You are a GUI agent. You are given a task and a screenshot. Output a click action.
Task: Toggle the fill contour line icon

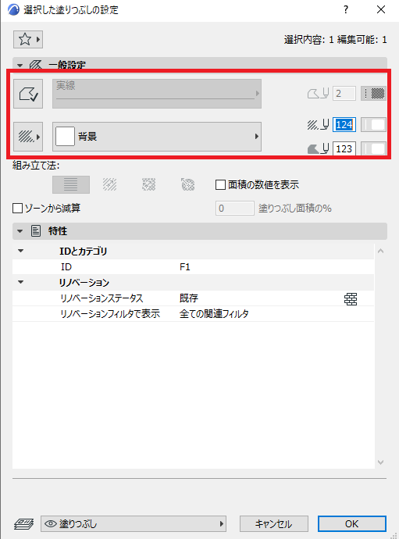click(x=28, y=94)
